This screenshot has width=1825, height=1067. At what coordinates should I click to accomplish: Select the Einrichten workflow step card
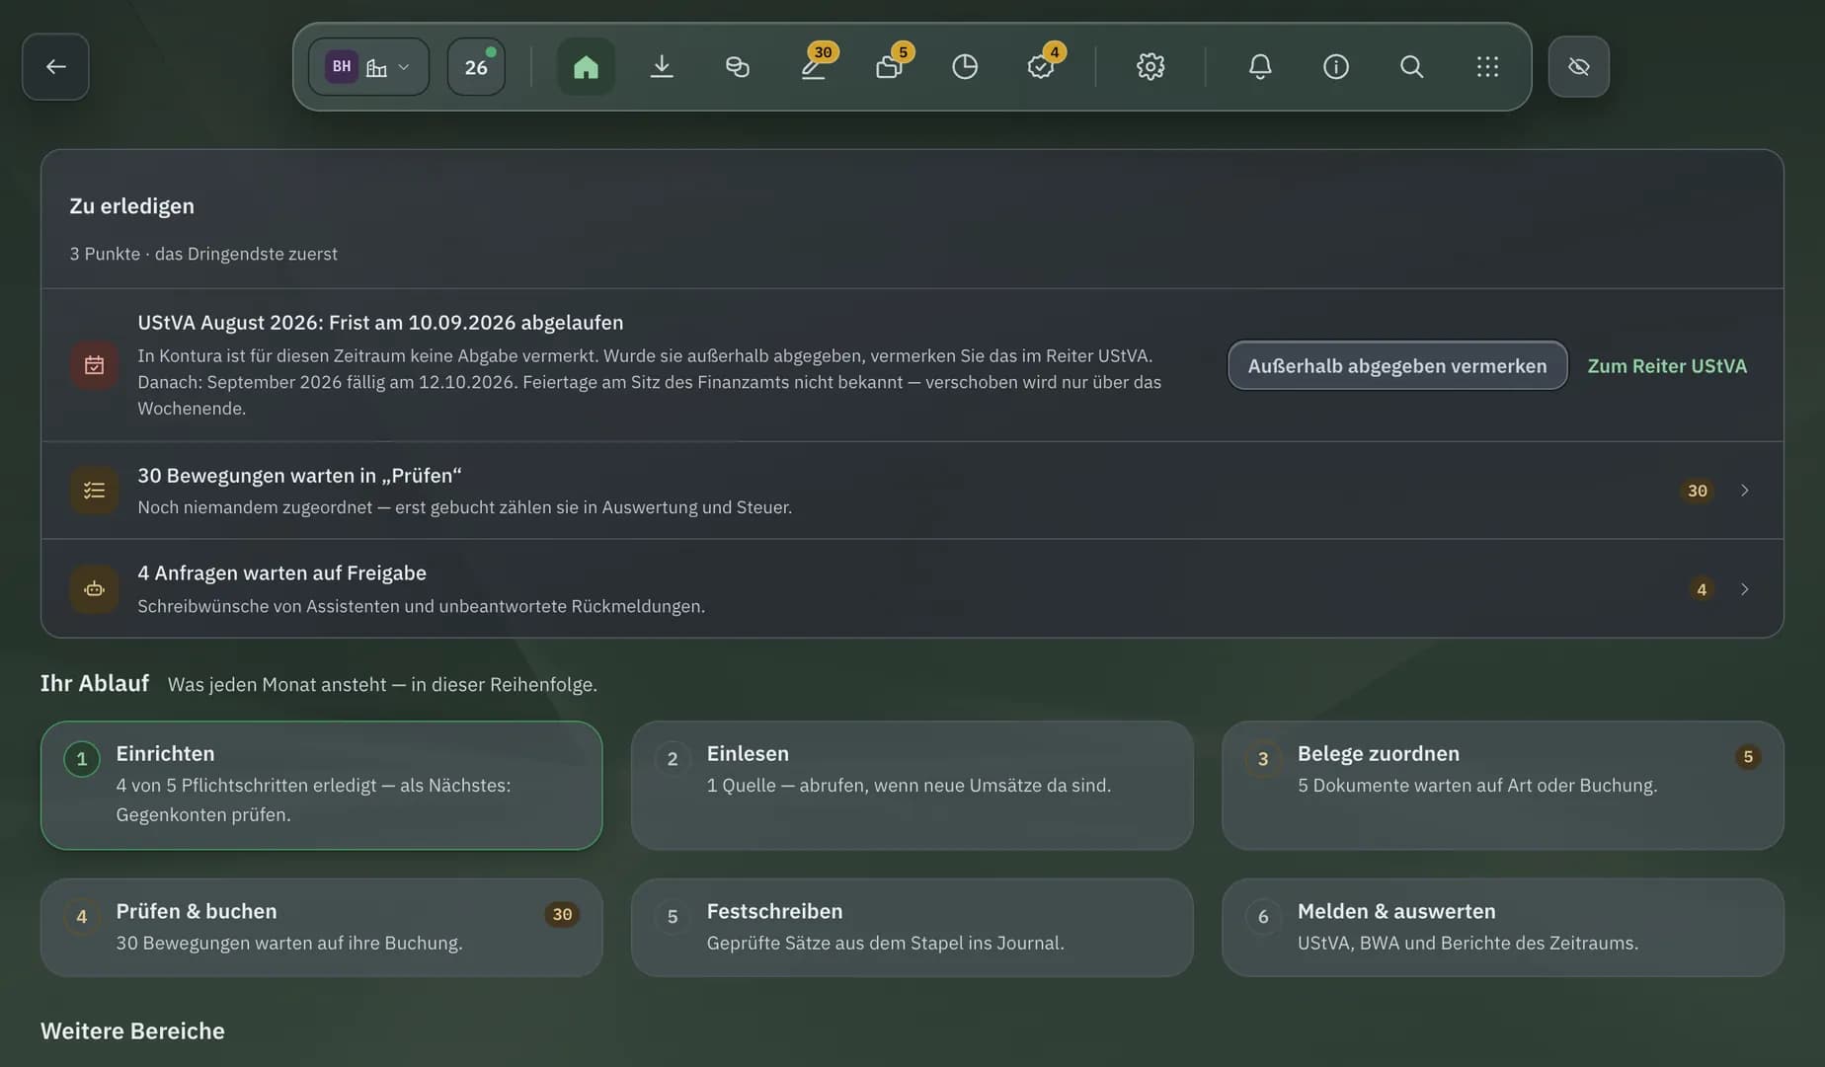click(321, 785)
